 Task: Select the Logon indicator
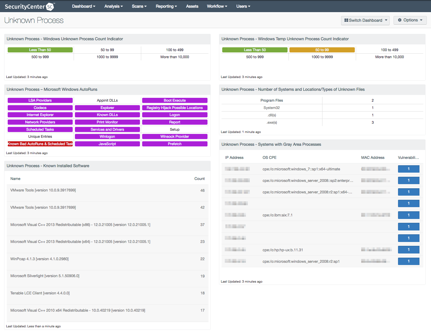tap(175, 115)
